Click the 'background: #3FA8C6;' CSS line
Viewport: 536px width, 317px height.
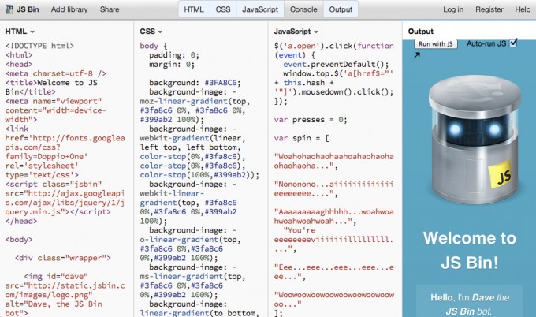tap(195, 83)
